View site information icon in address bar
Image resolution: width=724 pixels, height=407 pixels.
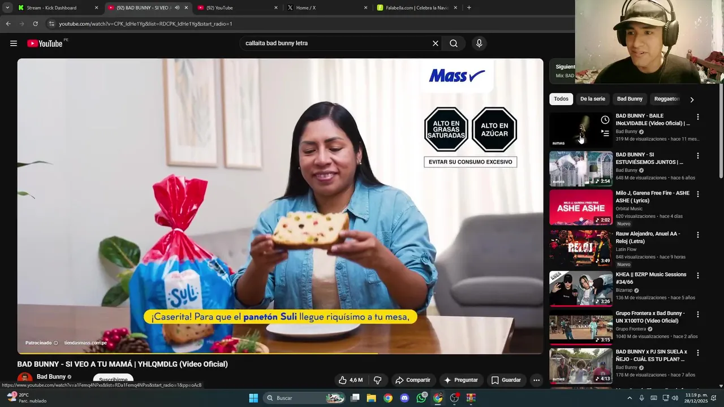point(51,24)
